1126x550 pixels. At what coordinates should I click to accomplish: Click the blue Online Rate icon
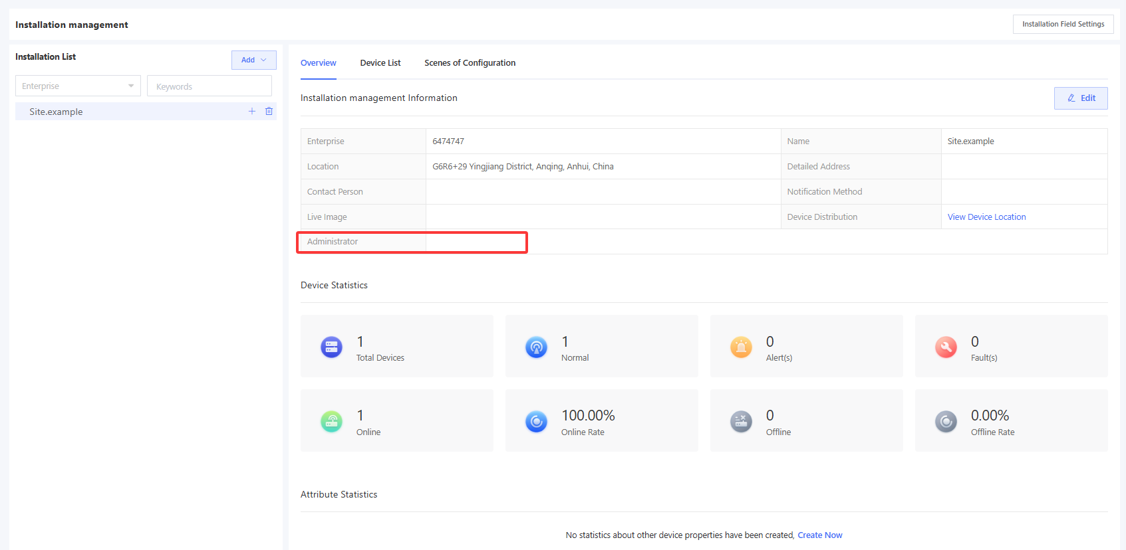536,421
